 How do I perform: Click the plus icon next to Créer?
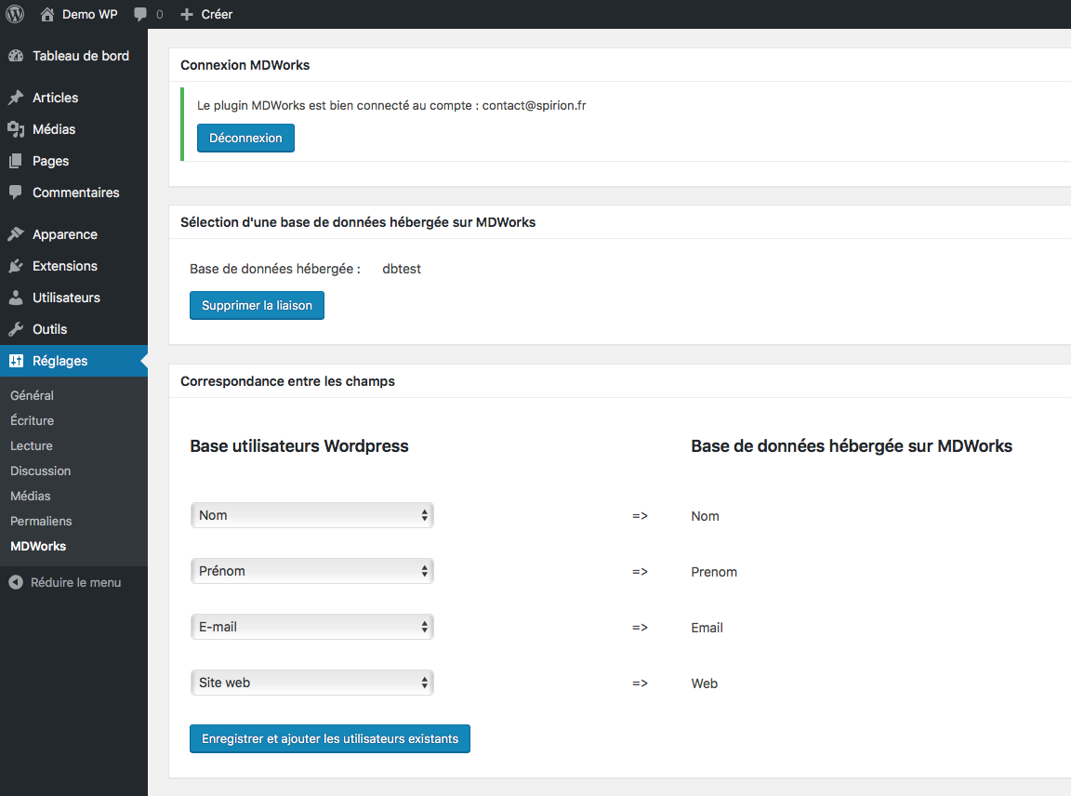(x=187, y=14)
